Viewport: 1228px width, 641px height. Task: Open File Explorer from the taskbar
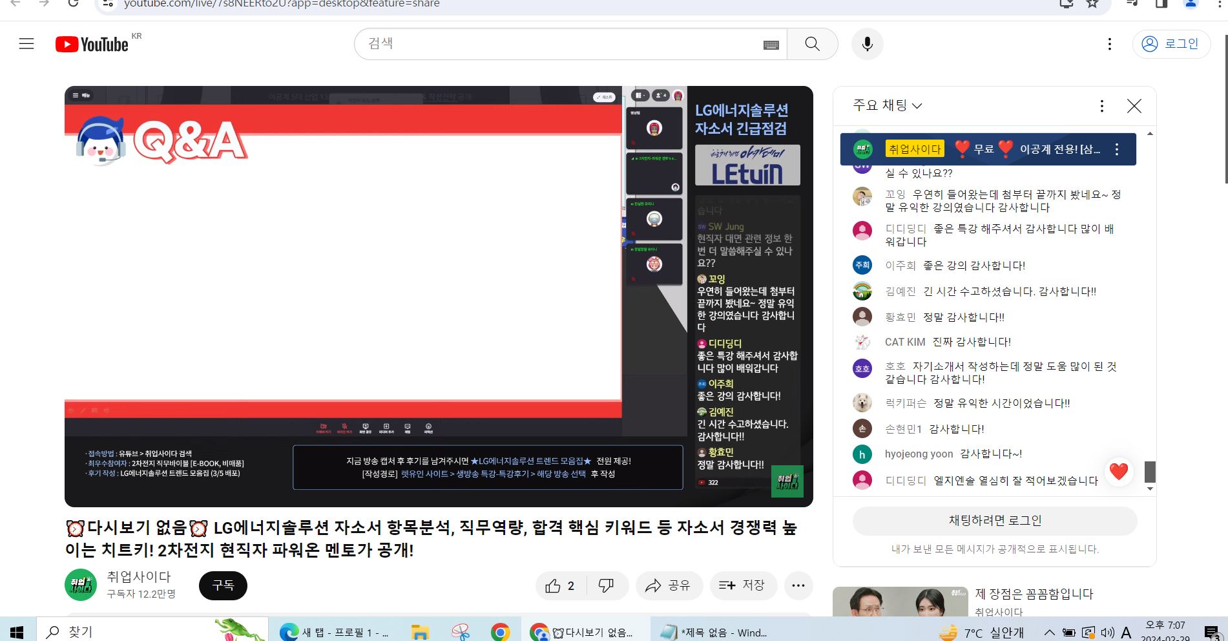420,632
